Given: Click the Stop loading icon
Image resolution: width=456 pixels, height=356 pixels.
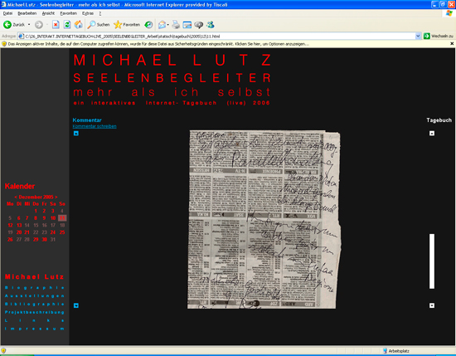Looking at the screenshot, I should [56, 25].
